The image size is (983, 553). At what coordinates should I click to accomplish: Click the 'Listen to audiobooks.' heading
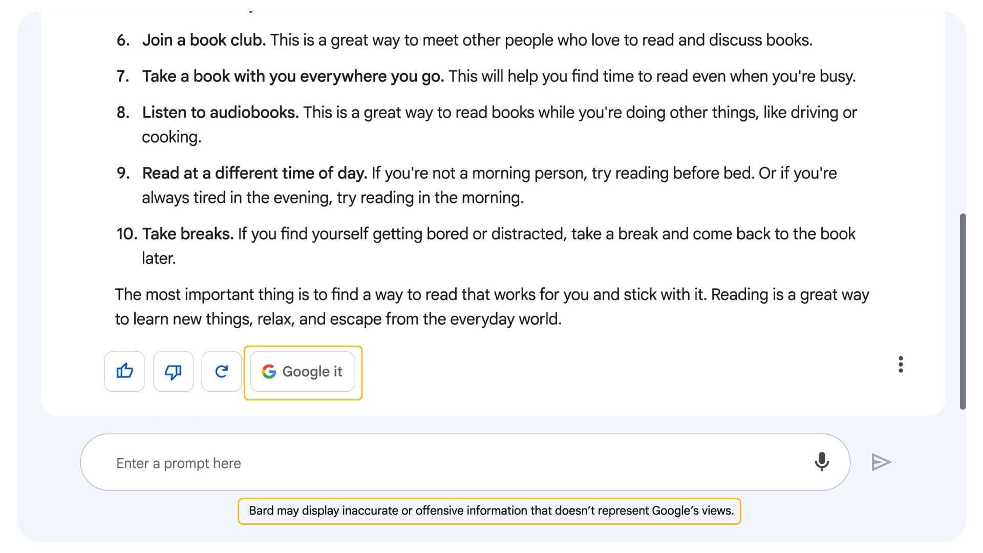220,113
